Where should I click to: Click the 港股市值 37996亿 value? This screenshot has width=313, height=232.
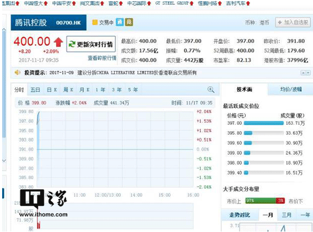coord(298,60)
